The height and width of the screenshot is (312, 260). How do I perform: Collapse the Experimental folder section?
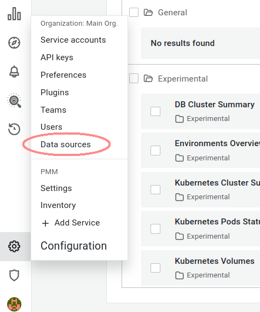[183, 79]
